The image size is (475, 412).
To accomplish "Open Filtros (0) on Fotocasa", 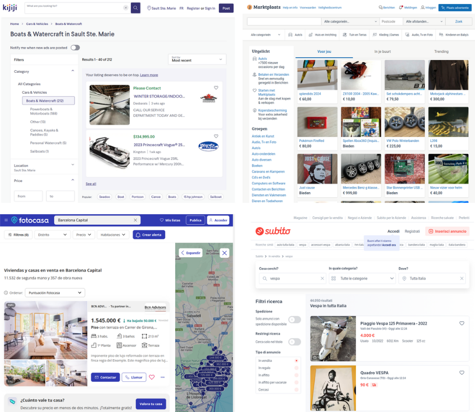I will (18, 235).
